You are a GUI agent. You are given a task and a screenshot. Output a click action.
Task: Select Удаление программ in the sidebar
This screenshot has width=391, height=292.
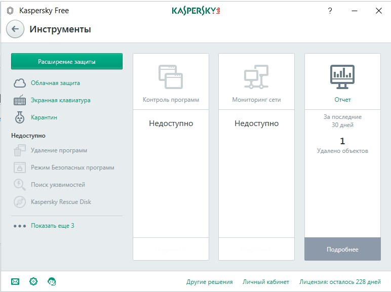pyautogui.click(x=59, y=150)
